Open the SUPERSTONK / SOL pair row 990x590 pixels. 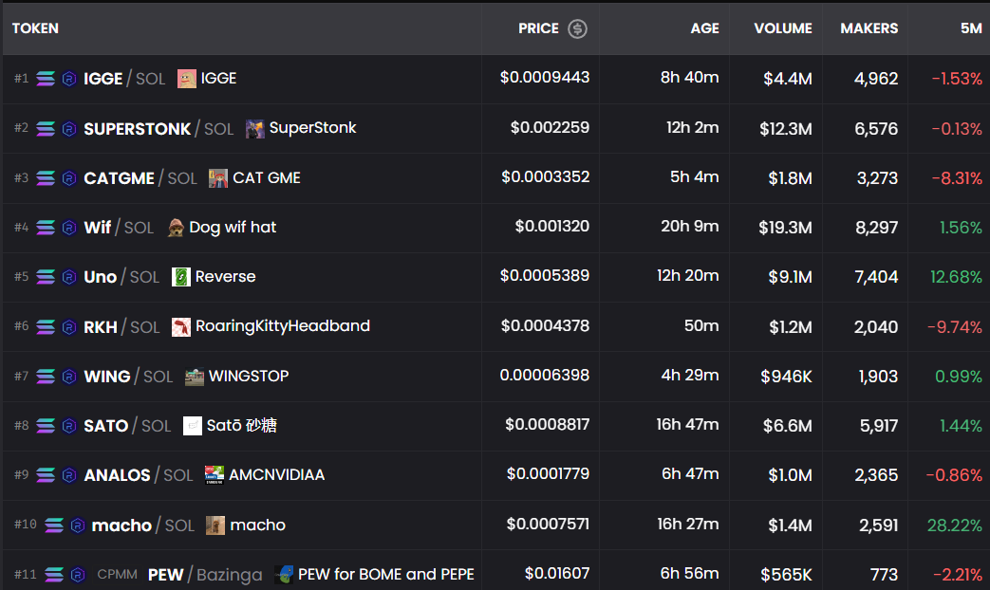point(495,129)
